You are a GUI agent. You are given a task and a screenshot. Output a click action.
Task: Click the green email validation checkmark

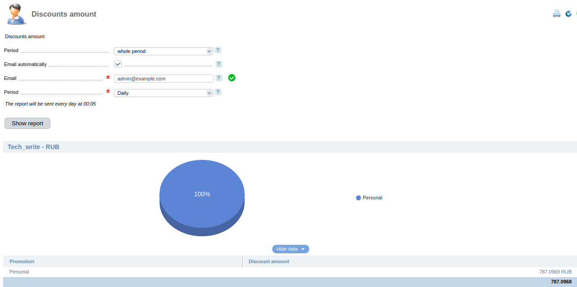point(232,78)
